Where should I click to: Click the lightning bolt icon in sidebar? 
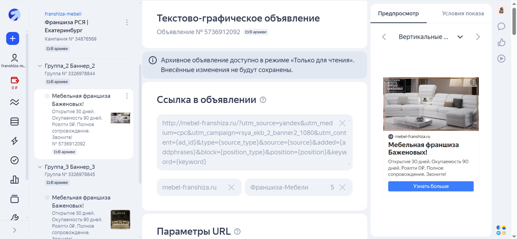click(x=15, y=141)
